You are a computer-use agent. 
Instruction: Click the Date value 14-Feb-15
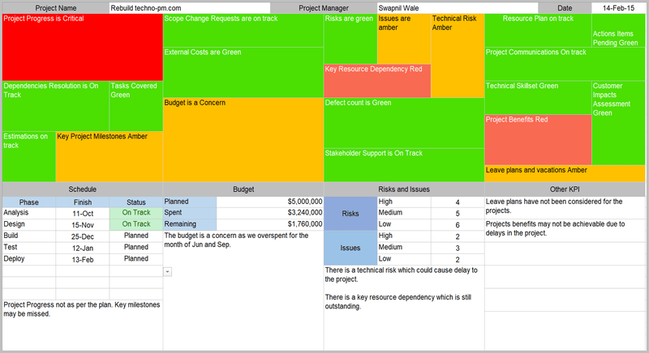(x=618, y=7)
